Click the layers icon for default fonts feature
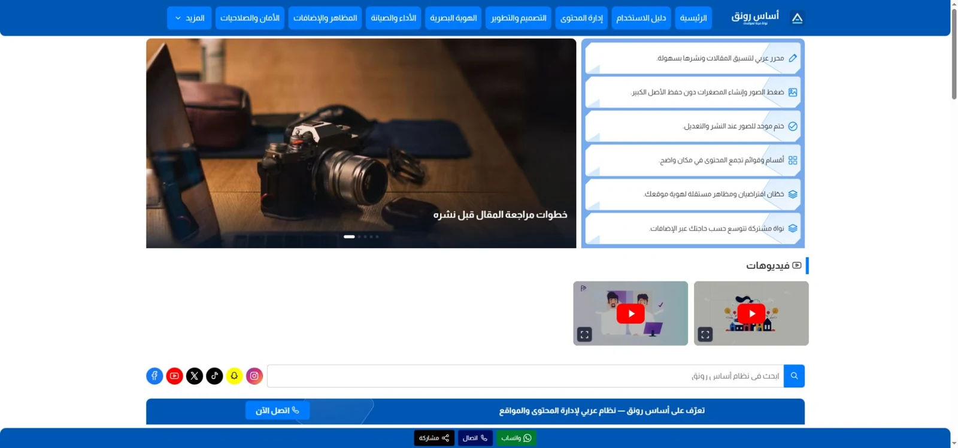 coord(793,194)
